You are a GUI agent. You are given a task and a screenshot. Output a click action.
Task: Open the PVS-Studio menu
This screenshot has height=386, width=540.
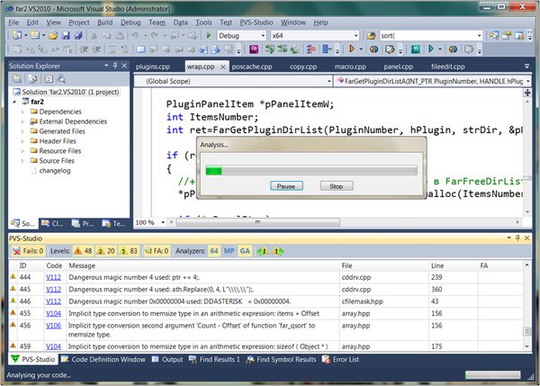(x=256, y=22)
